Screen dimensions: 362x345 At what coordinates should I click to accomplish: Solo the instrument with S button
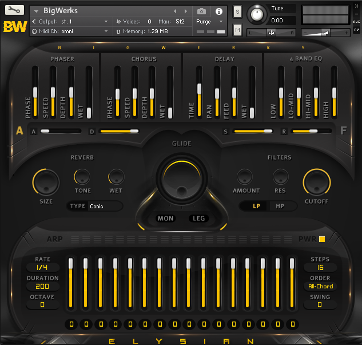pyautogui.click(x=237, y=11)
